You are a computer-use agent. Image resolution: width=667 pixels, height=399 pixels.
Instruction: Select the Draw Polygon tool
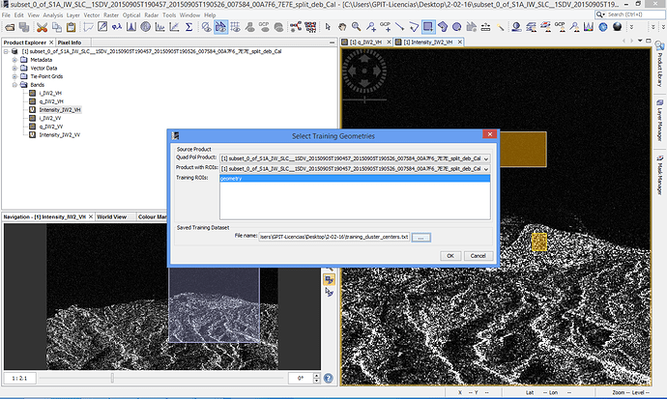(x=443, y=27)
